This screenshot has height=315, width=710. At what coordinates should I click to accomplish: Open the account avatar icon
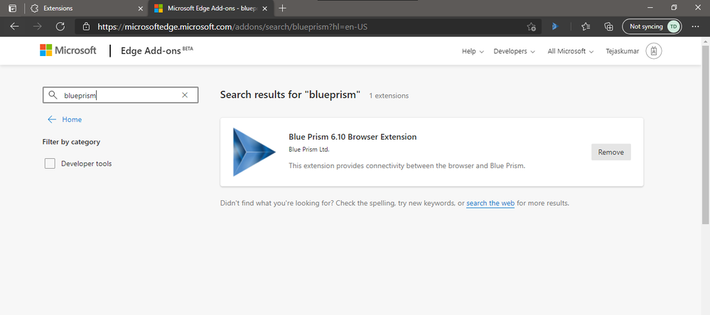654,51
